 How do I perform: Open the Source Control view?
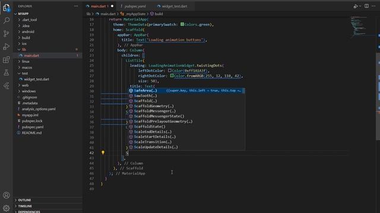[x=7, y=34]
